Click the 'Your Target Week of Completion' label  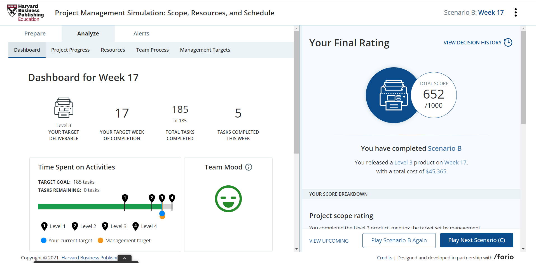122,135
